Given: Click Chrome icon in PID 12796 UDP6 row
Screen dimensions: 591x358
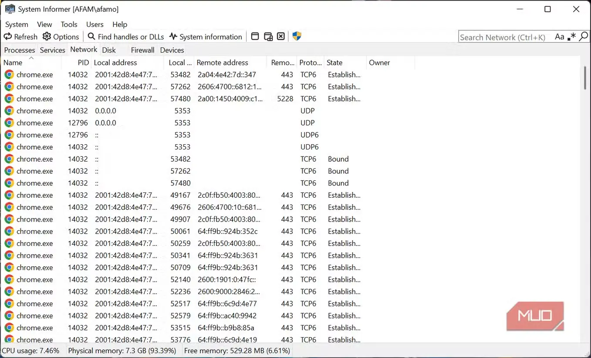Looking at the screenshot, I should pos(9,135).
